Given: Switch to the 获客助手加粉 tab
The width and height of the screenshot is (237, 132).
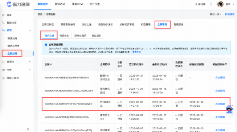Looking at the screenshot, I should (x=106, y=25).
